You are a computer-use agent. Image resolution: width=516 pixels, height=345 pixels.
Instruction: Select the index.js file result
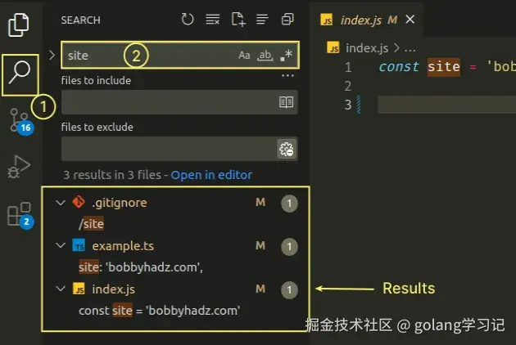pos(113,289)
